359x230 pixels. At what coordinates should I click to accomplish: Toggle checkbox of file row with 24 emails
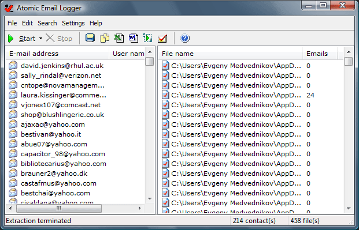[165, 95]
